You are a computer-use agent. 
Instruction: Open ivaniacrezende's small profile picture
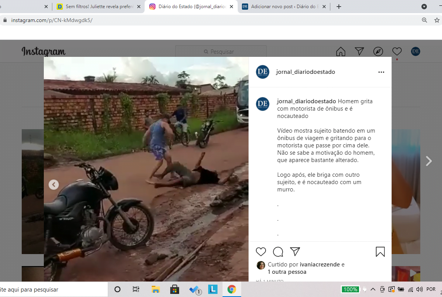(261, 265)
